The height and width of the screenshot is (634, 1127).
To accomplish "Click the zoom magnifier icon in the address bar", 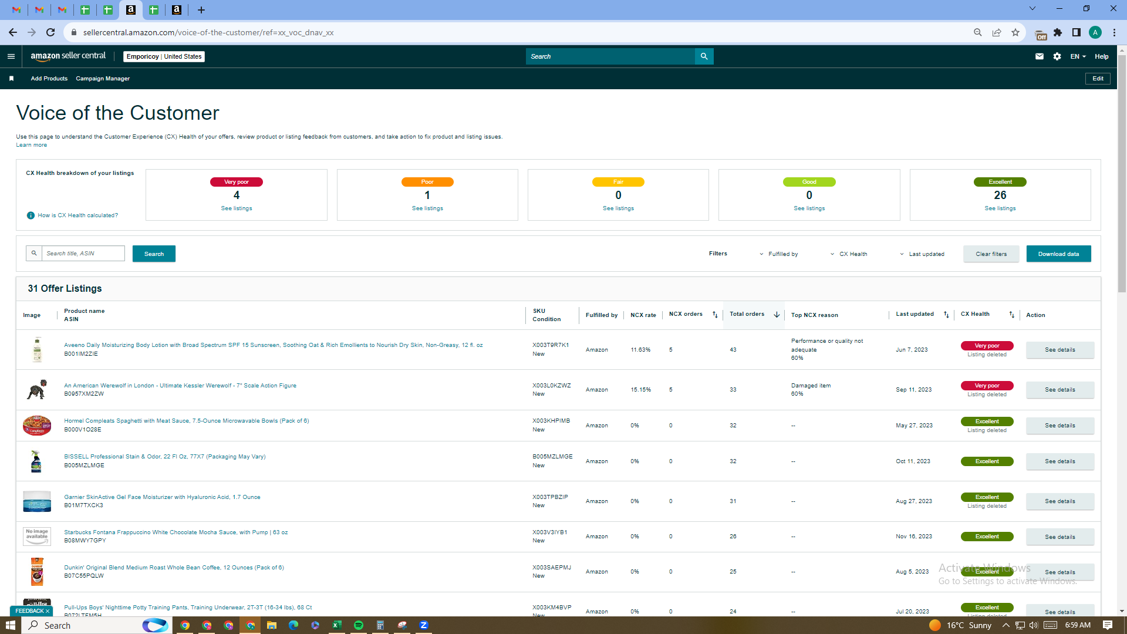I will coord(978,33).
